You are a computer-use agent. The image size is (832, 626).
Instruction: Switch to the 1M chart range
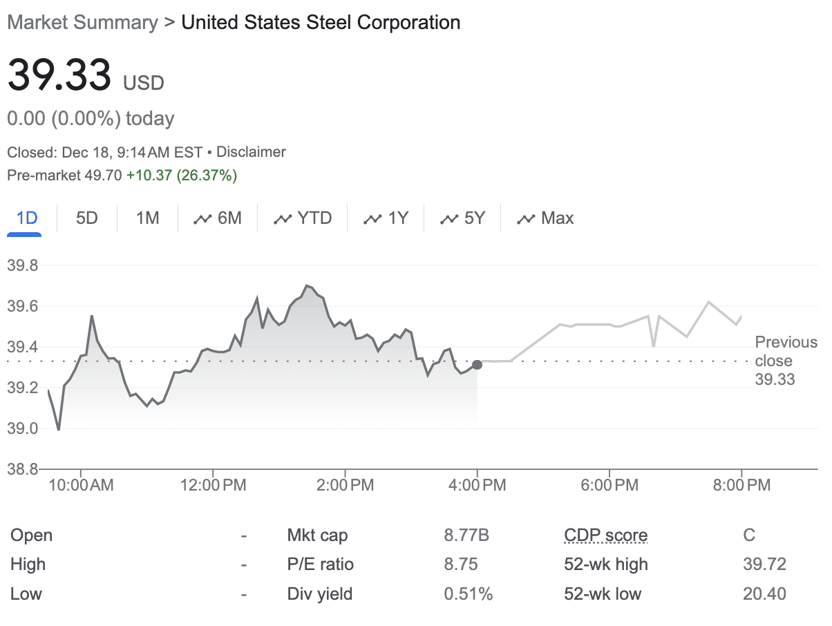point(147,219)
